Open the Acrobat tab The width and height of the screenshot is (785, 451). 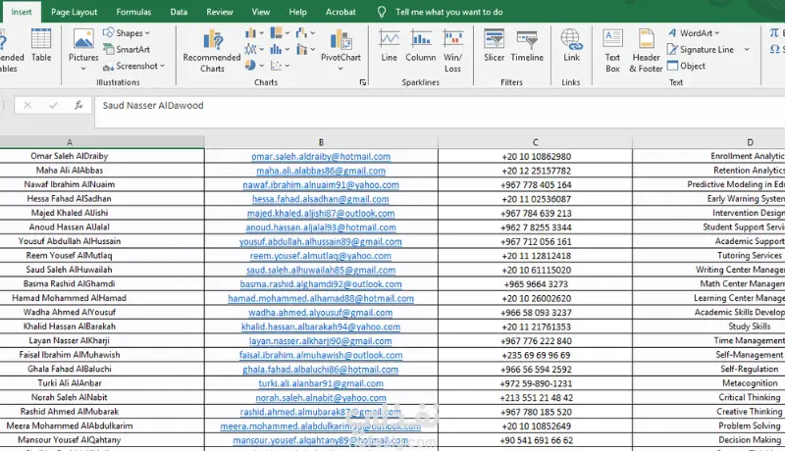(x=340, y=12)
